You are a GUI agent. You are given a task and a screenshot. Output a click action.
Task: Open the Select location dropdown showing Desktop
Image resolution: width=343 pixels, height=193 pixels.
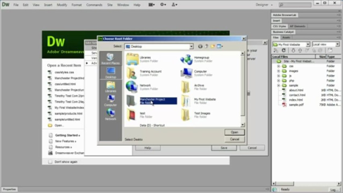pyautogui.click(x=159, y=46)
